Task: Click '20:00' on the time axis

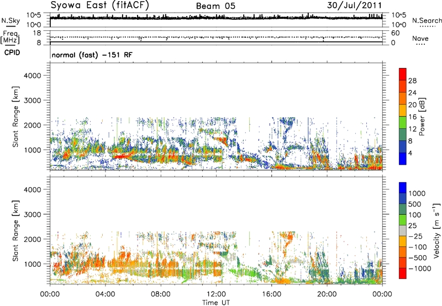Action: coord(327,294)
